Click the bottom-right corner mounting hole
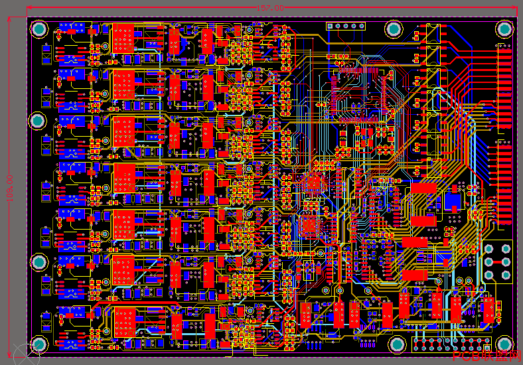This screenshot has width=523, height=365. tap(504, 344)
